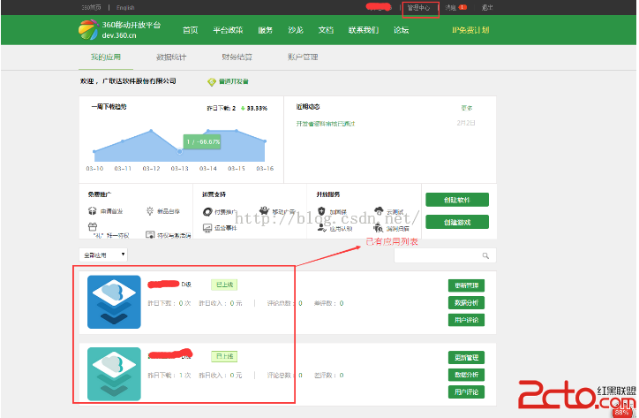Open the 云测试 cloud icon
Screen dimensions: 639x418
379,210
